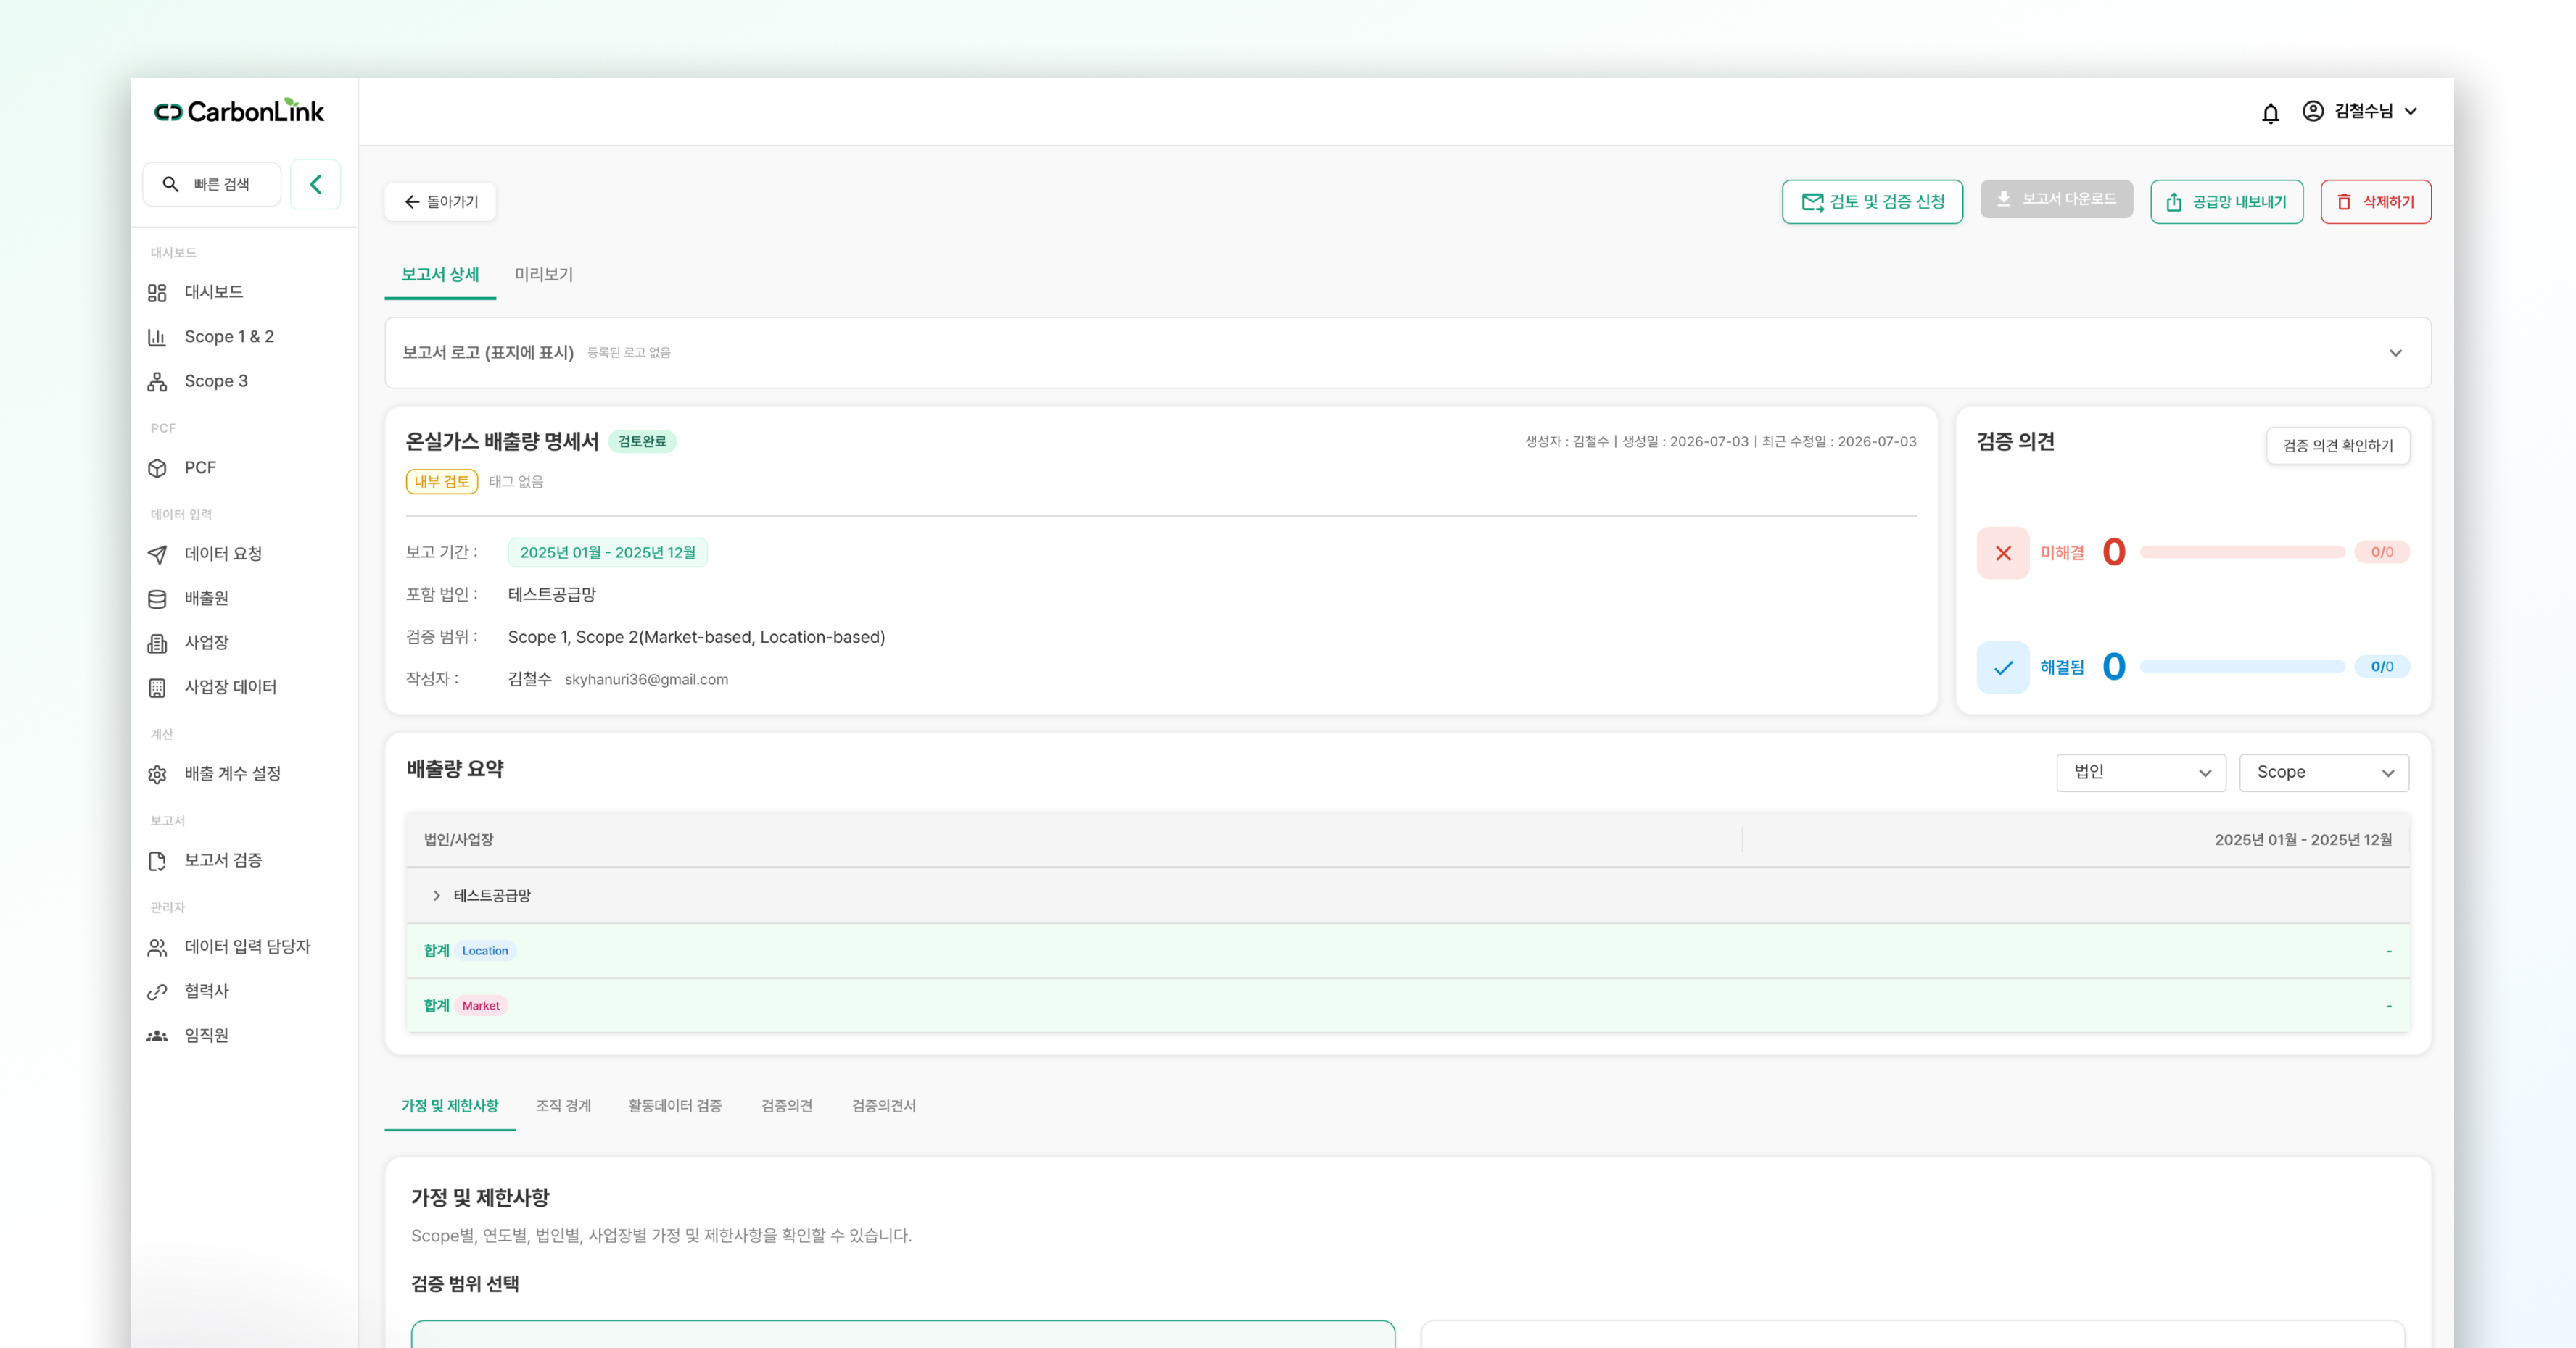
Task: Click the CarbonLink logo
Action: tap(239, 111)
